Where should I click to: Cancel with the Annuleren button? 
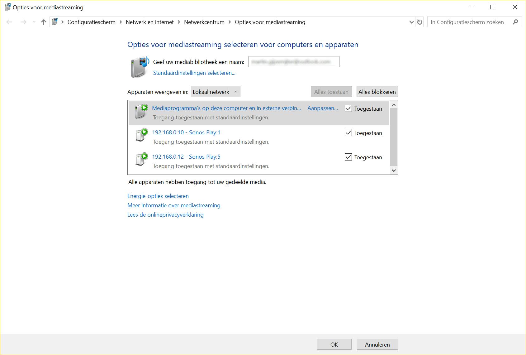click(x=377, y=344)
